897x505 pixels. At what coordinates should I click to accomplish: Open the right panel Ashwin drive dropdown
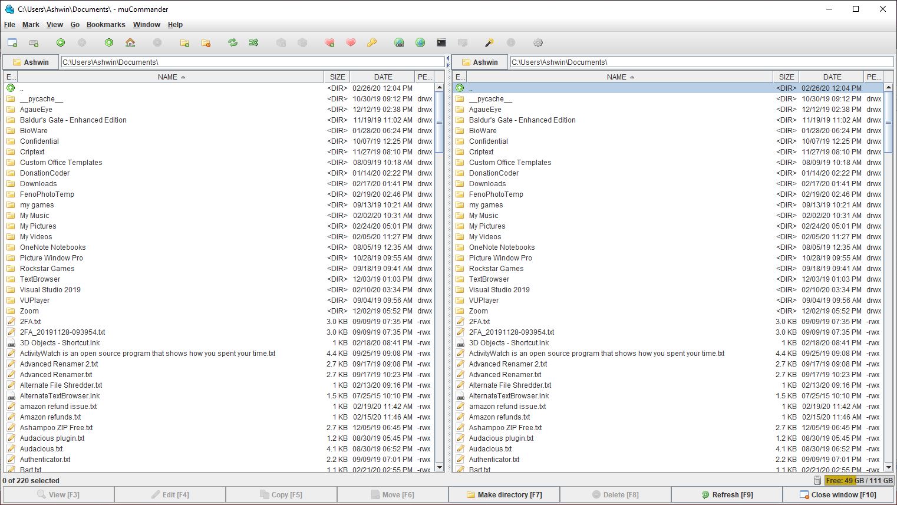coord(480,62)
